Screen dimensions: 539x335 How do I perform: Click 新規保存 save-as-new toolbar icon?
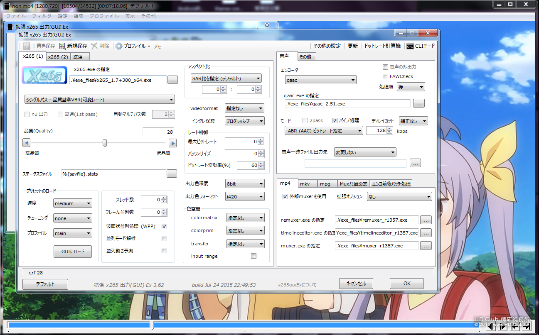tap(62, 46)
